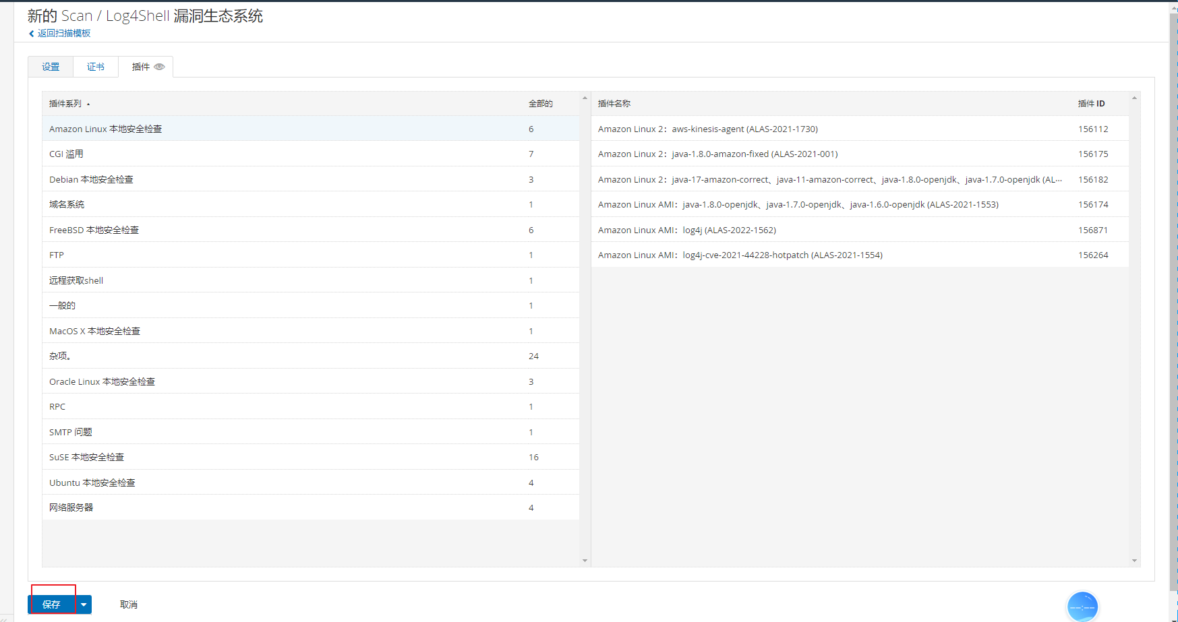Sort by the 插件系列 column arrow

[x=88, y=104]
